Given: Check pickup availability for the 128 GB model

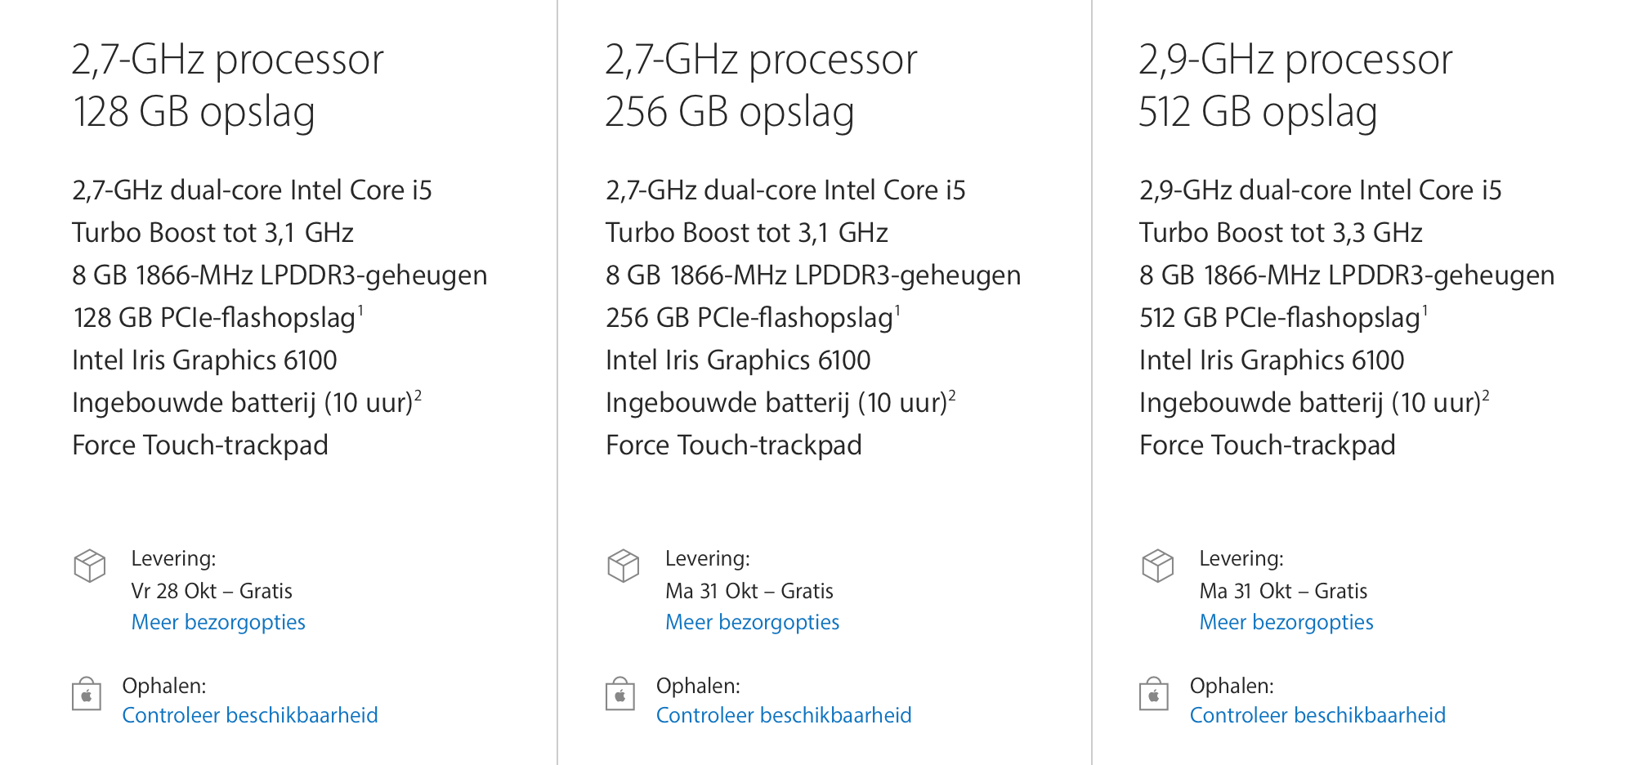Looking at the screenshot, I should tap(250, 716).
